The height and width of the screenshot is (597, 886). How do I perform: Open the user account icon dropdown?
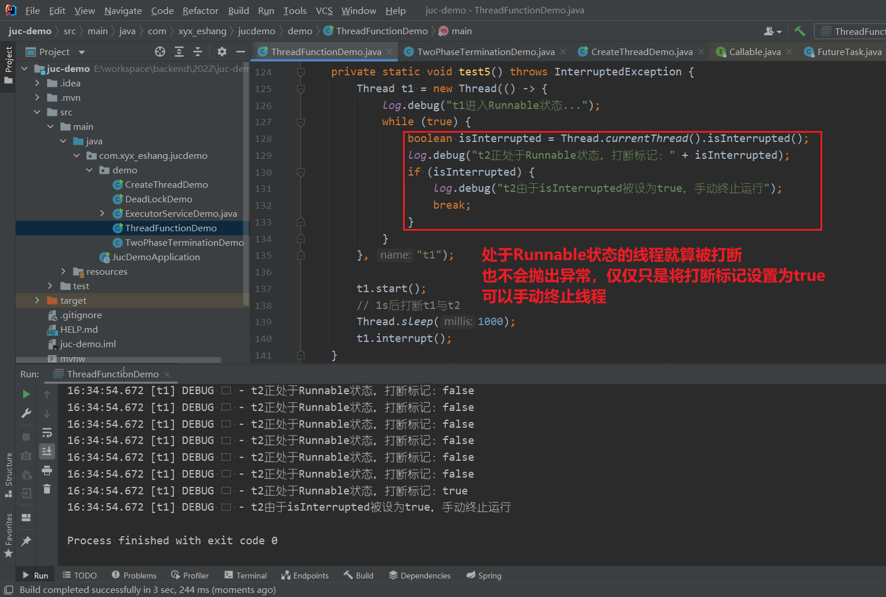click(x=773, y=31)
